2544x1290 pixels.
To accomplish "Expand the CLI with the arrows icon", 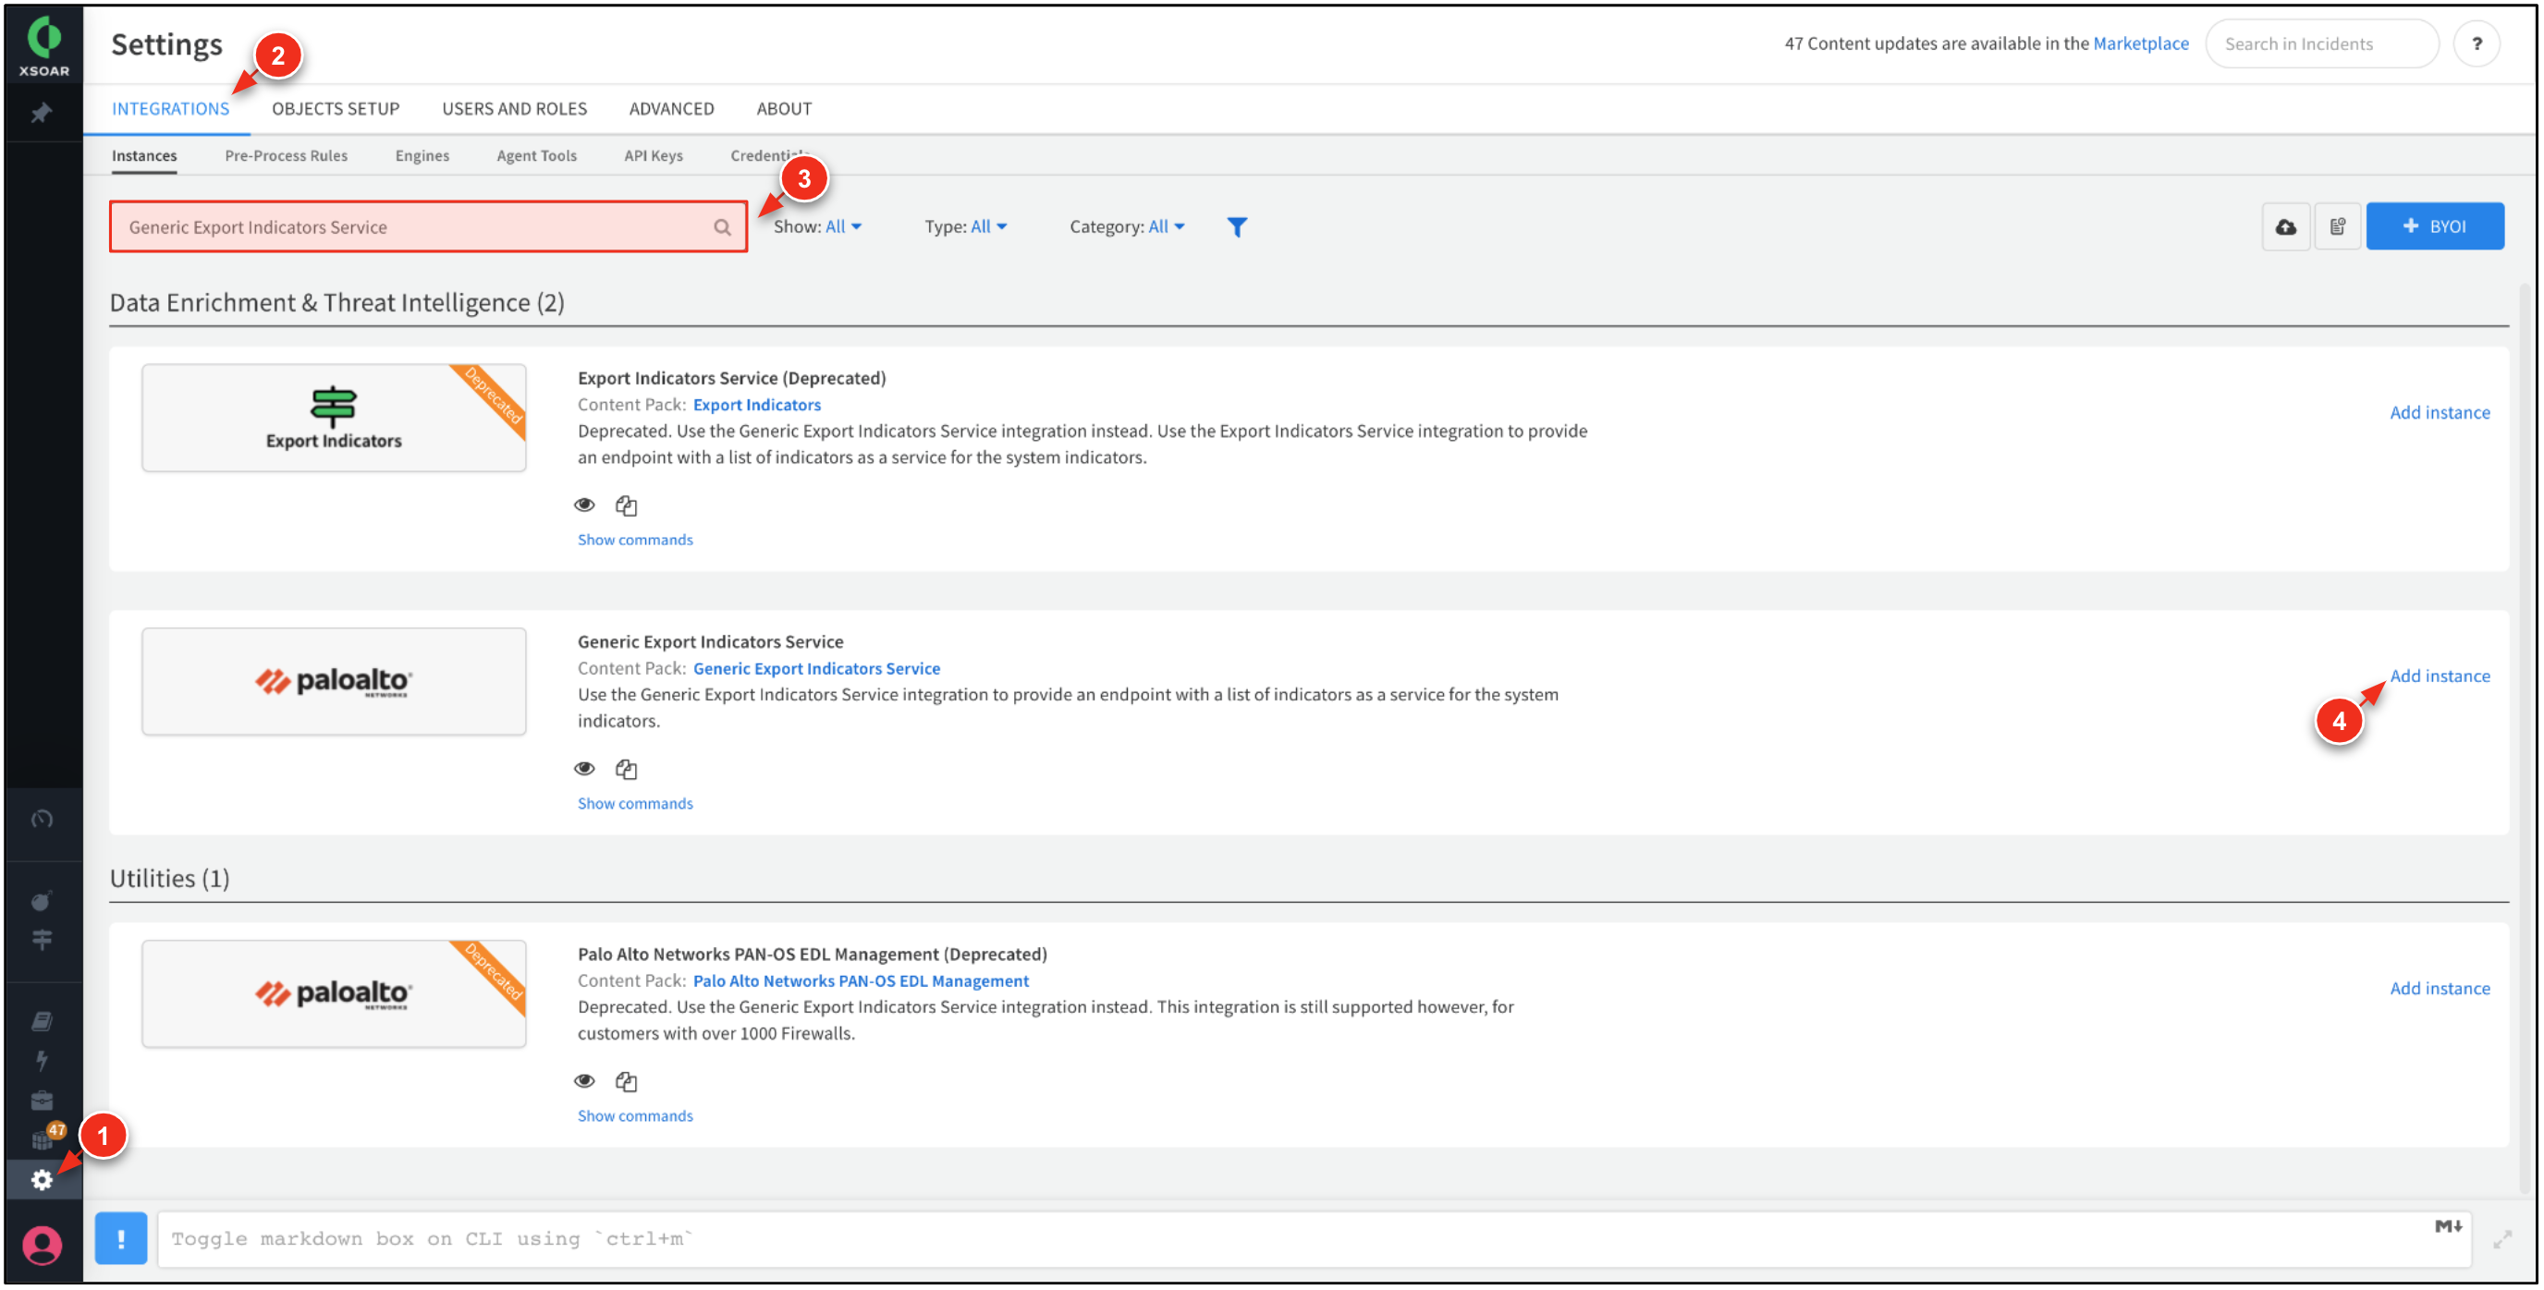I will pyautogui.click(x=2502, y=1240).
